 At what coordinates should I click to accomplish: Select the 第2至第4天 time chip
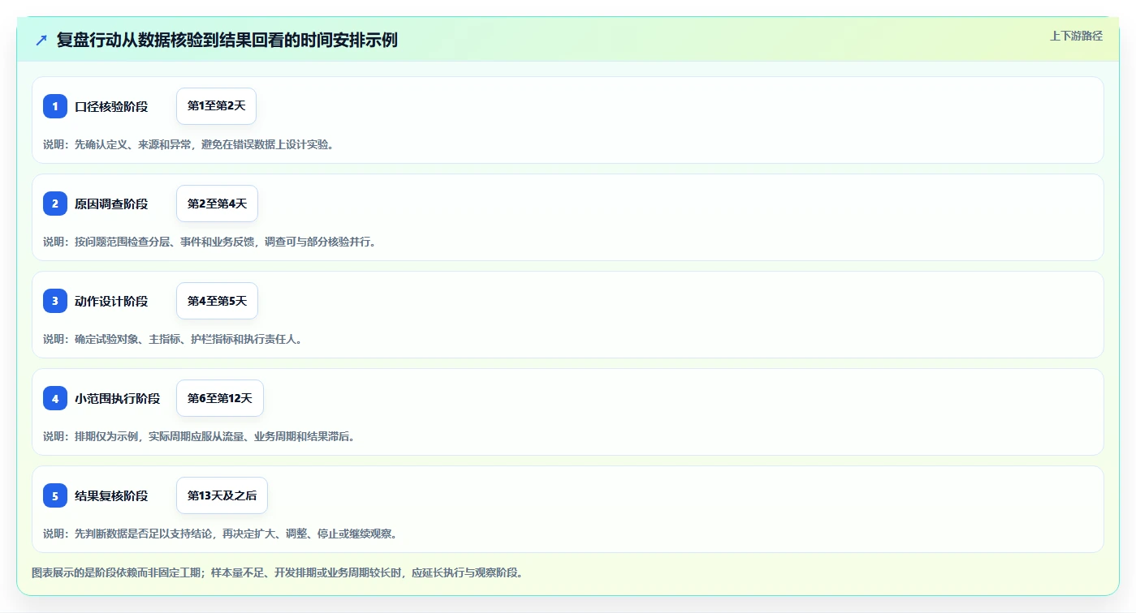click(217, 204)
